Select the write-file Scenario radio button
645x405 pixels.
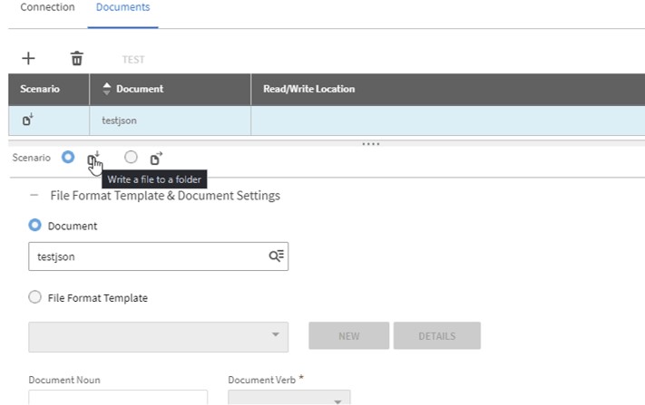pos(68,157)
